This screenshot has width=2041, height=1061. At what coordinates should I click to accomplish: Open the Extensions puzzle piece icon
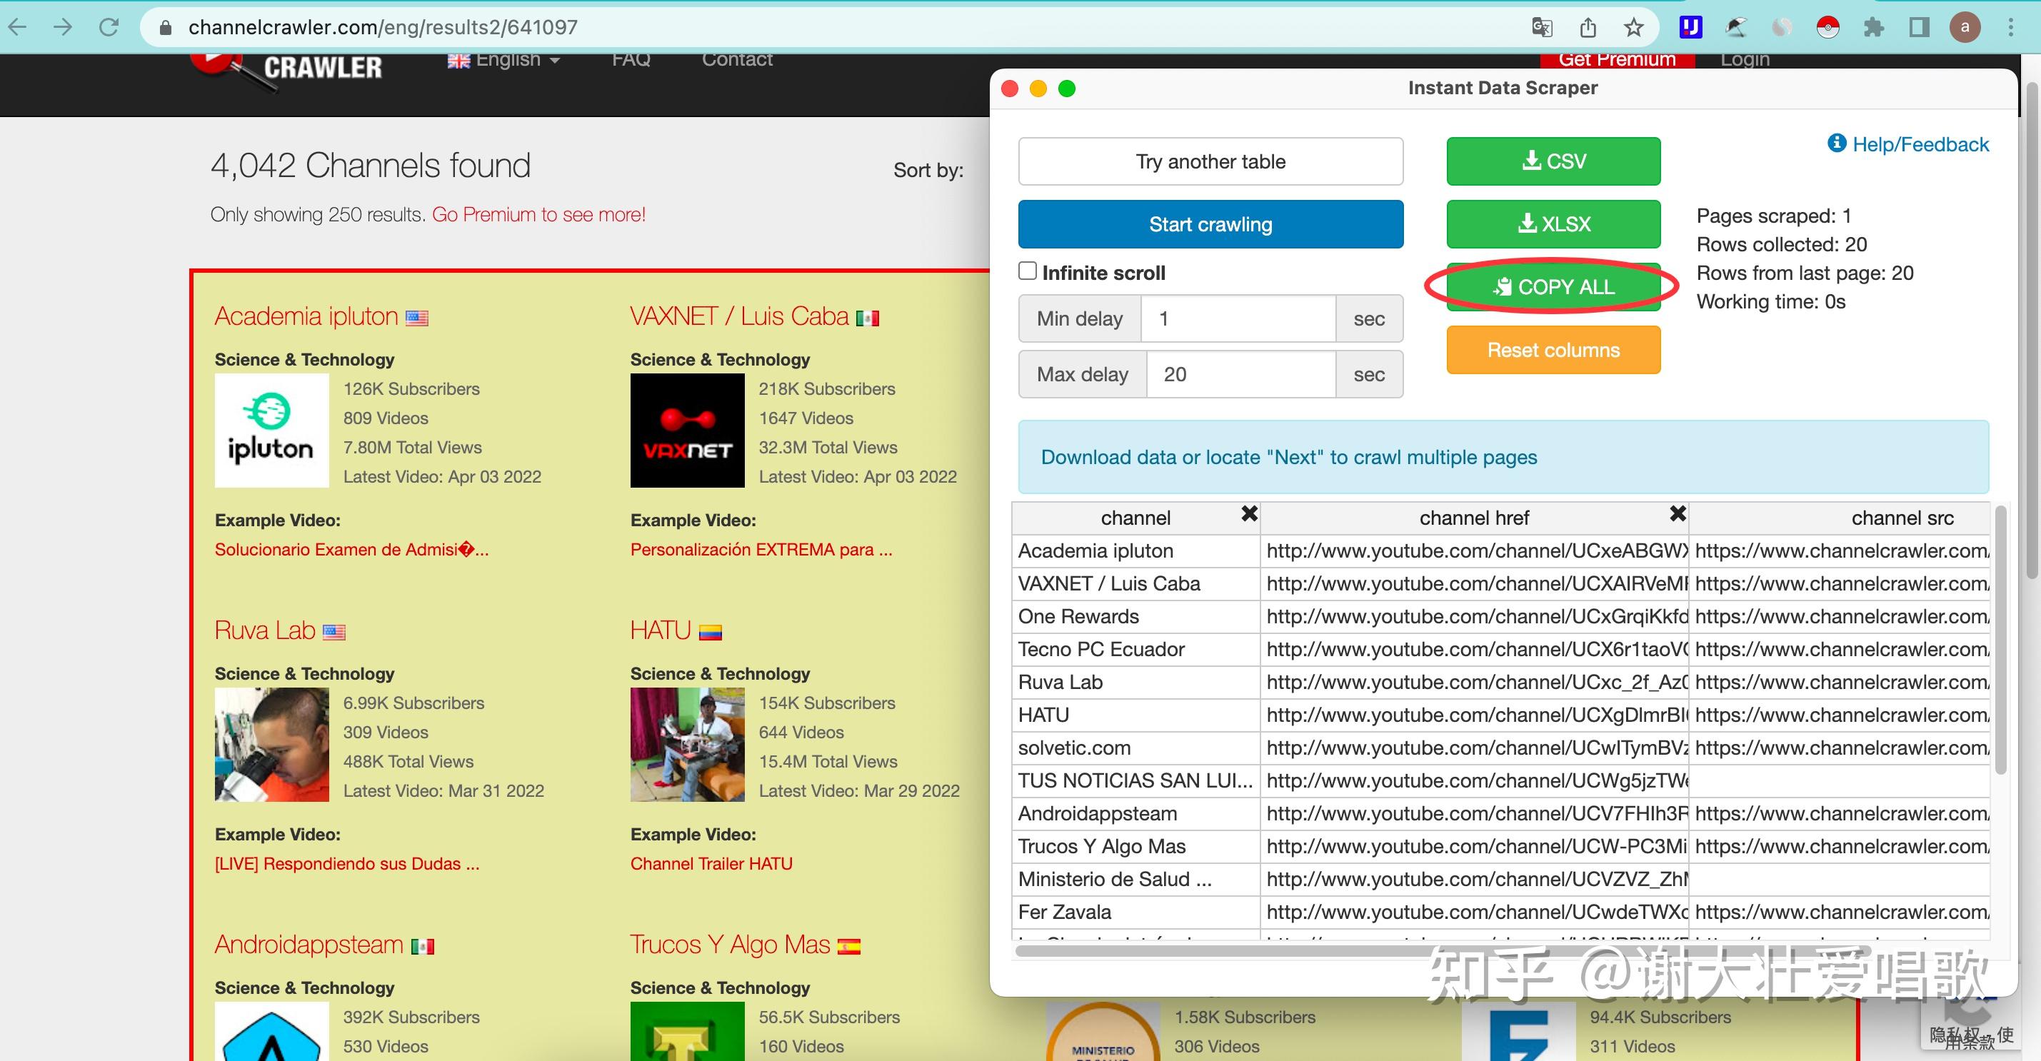coord(1873,27)
